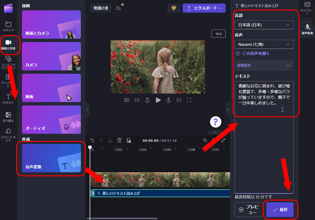Open the 言語 language dropdown 日本語 (日本)

(264, 25)
